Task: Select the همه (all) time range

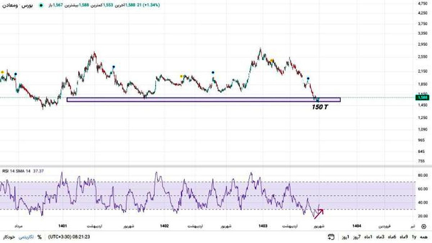Action: [x=424, y=237]
